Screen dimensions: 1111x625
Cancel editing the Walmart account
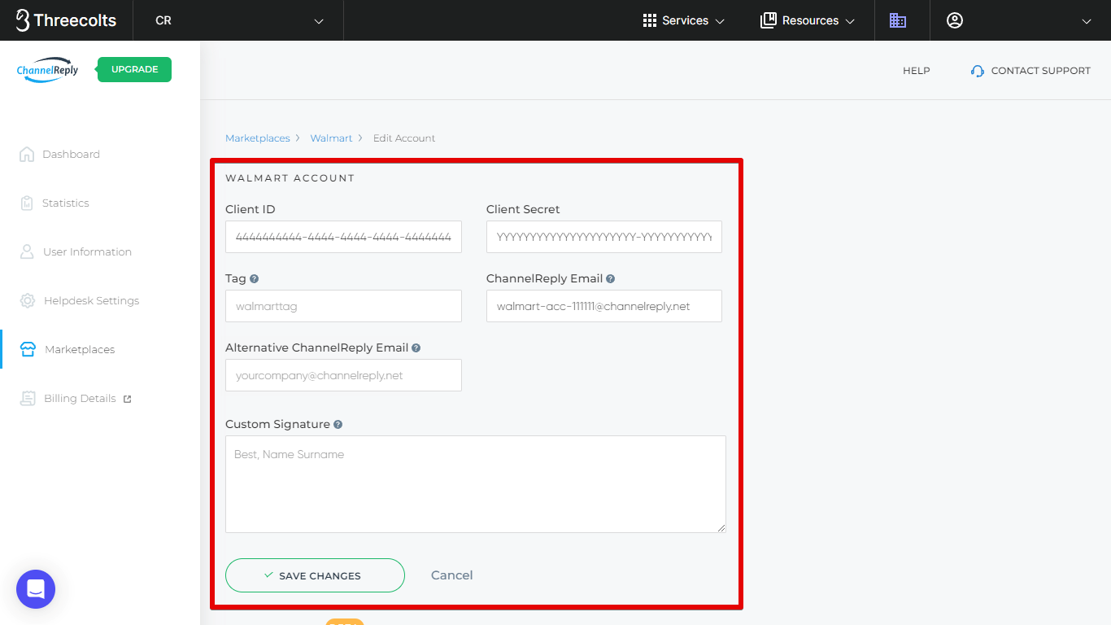(451, 575)
